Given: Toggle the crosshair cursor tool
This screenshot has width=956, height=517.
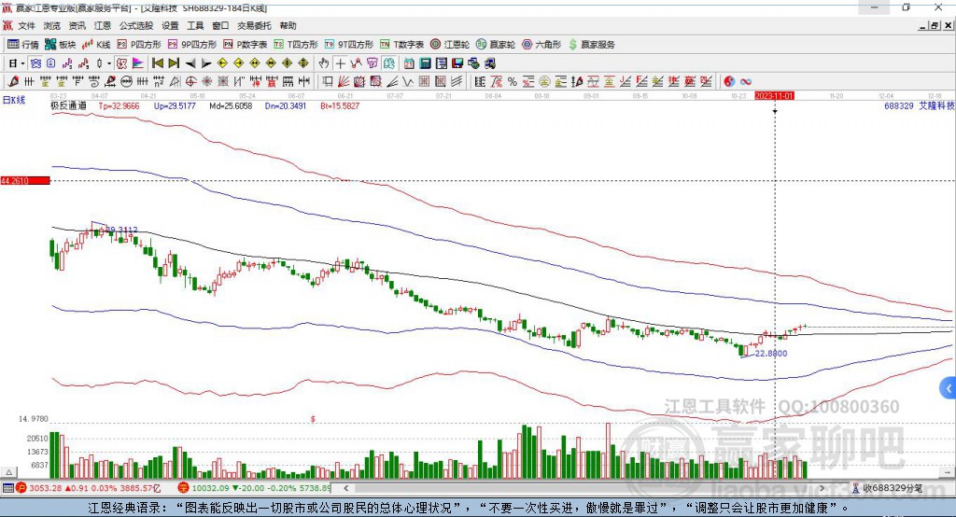Looking at the screenshot, I should click(x=340, y=63).
